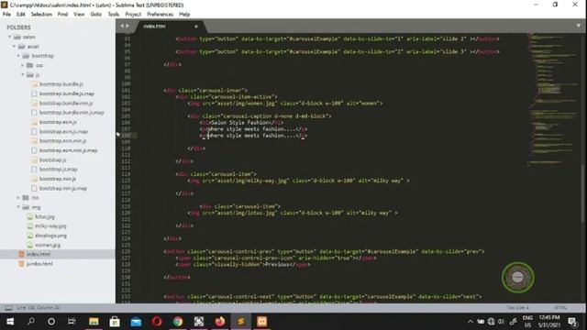Click the file icon beside bootstrap.js.map
This screenshot has height=330, width=587.
34,169
